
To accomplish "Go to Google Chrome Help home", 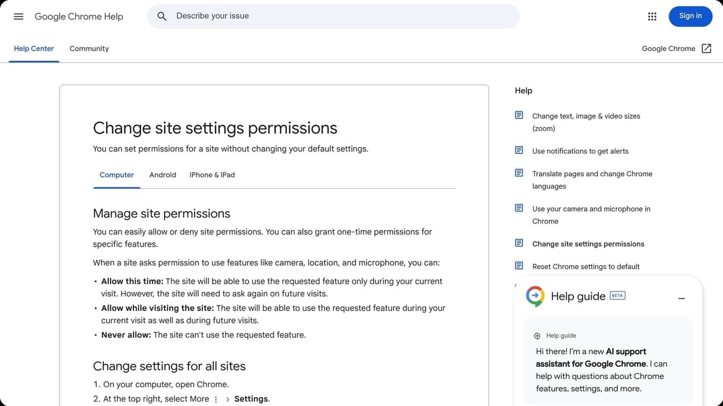I will 79,16.
